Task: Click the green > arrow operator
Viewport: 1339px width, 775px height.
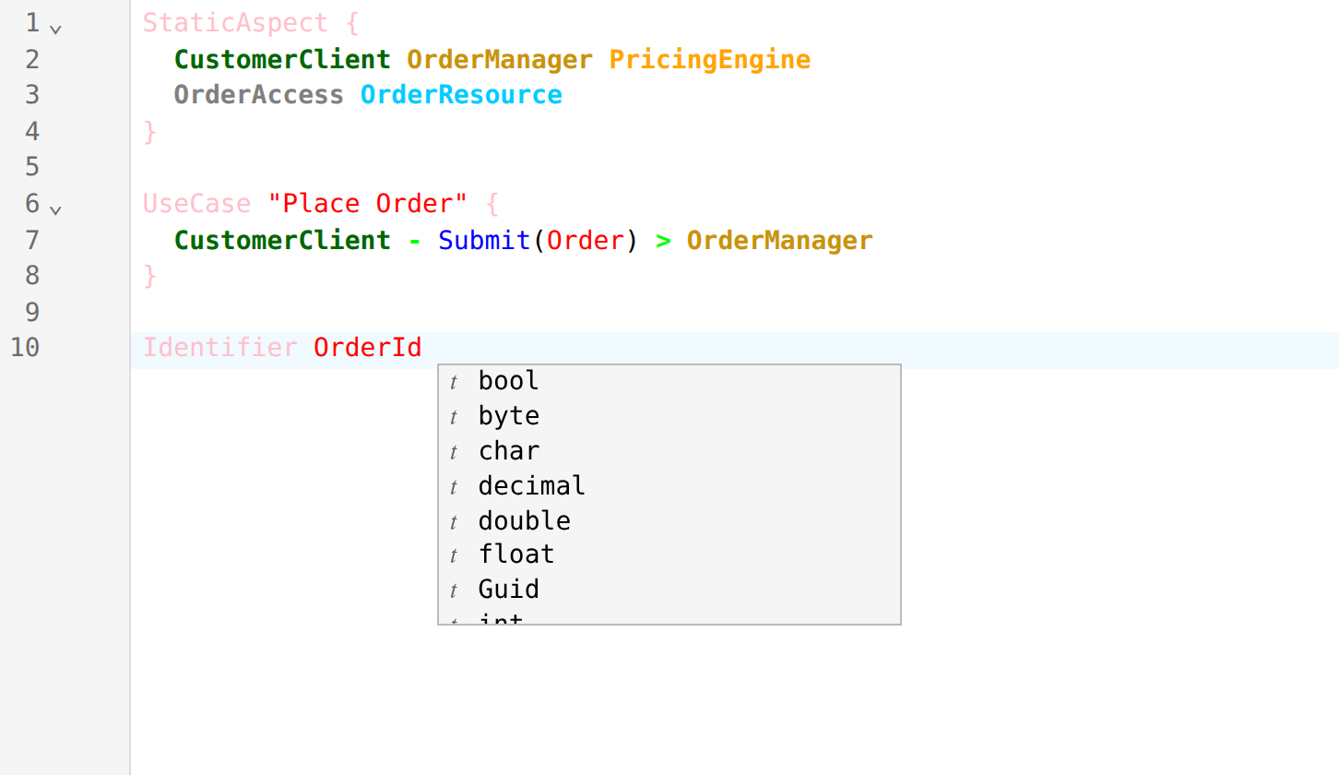Action: point(662,241)
